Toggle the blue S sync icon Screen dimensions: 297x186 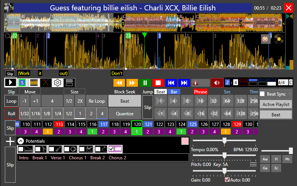[x=22, y=83]
